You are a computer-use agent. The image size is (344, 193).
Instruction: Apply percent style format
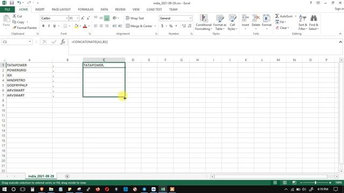point(171,26)
